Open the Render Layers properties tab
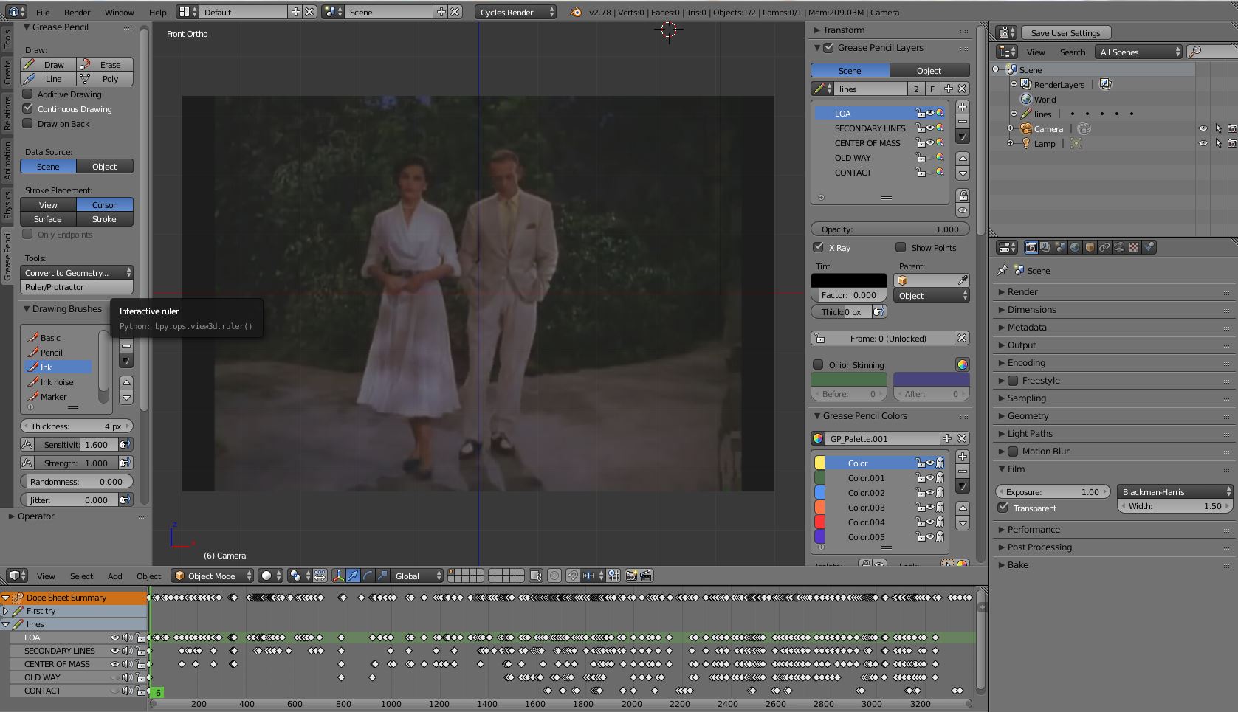Viewport: 1238px width, 712px height. [x=1045, y=247]
